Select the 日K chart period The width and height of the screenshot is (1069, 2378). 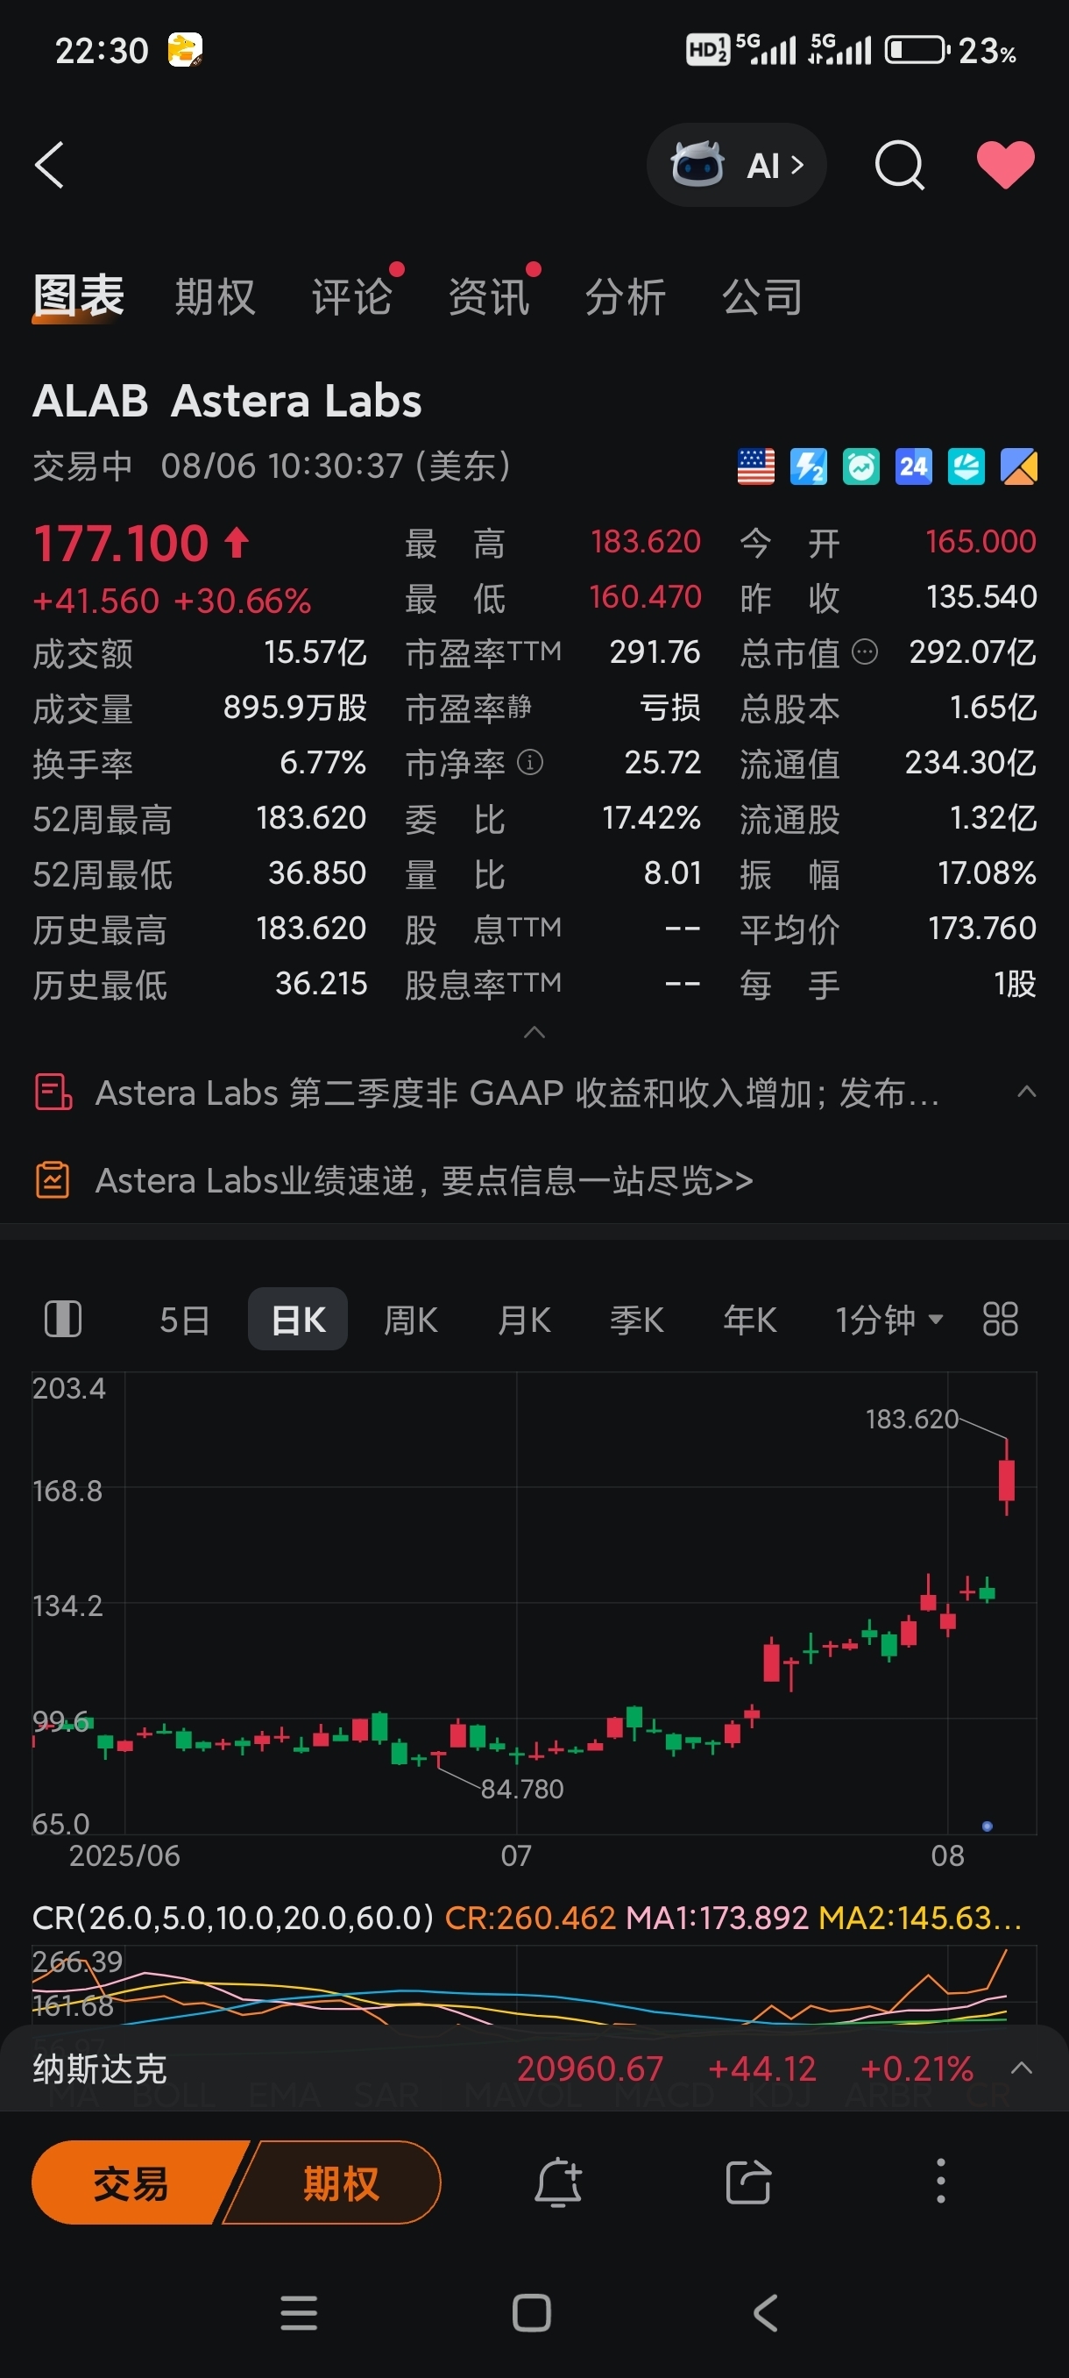[x=298, y=1319]
